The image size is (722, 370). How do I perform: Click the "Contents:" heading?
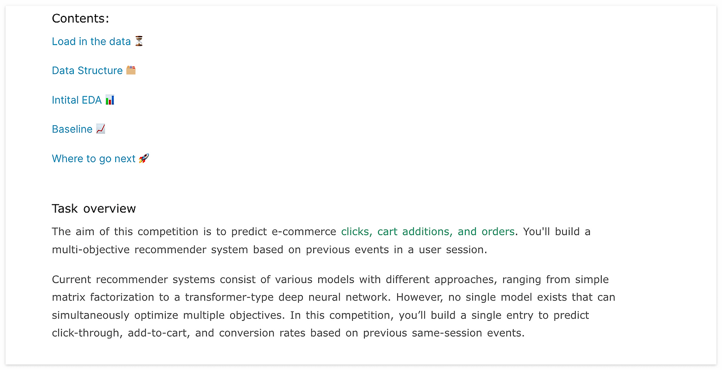tap(81, 19)
